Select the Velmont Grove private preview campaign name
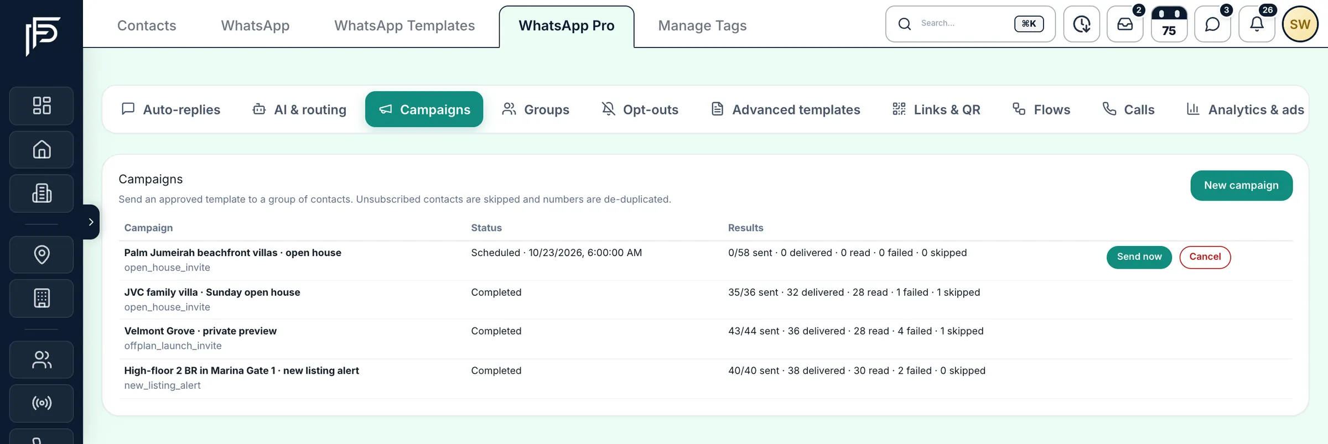 pyautogui.click(x=200, y=331)
